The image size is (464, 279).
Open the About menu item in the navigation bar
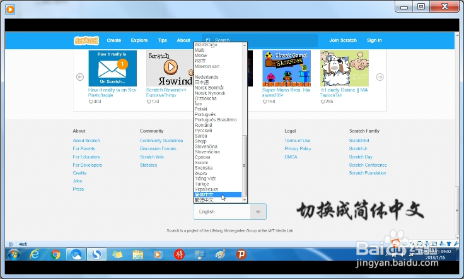183,40
